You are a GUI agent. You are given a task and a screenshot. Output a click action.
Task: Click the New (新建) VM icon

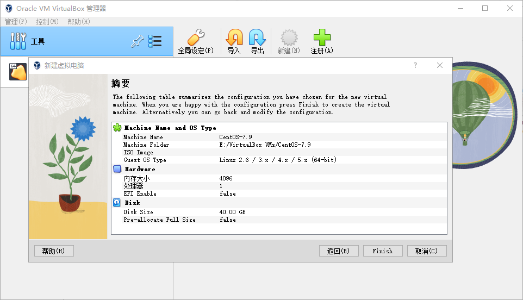point(289,37)
